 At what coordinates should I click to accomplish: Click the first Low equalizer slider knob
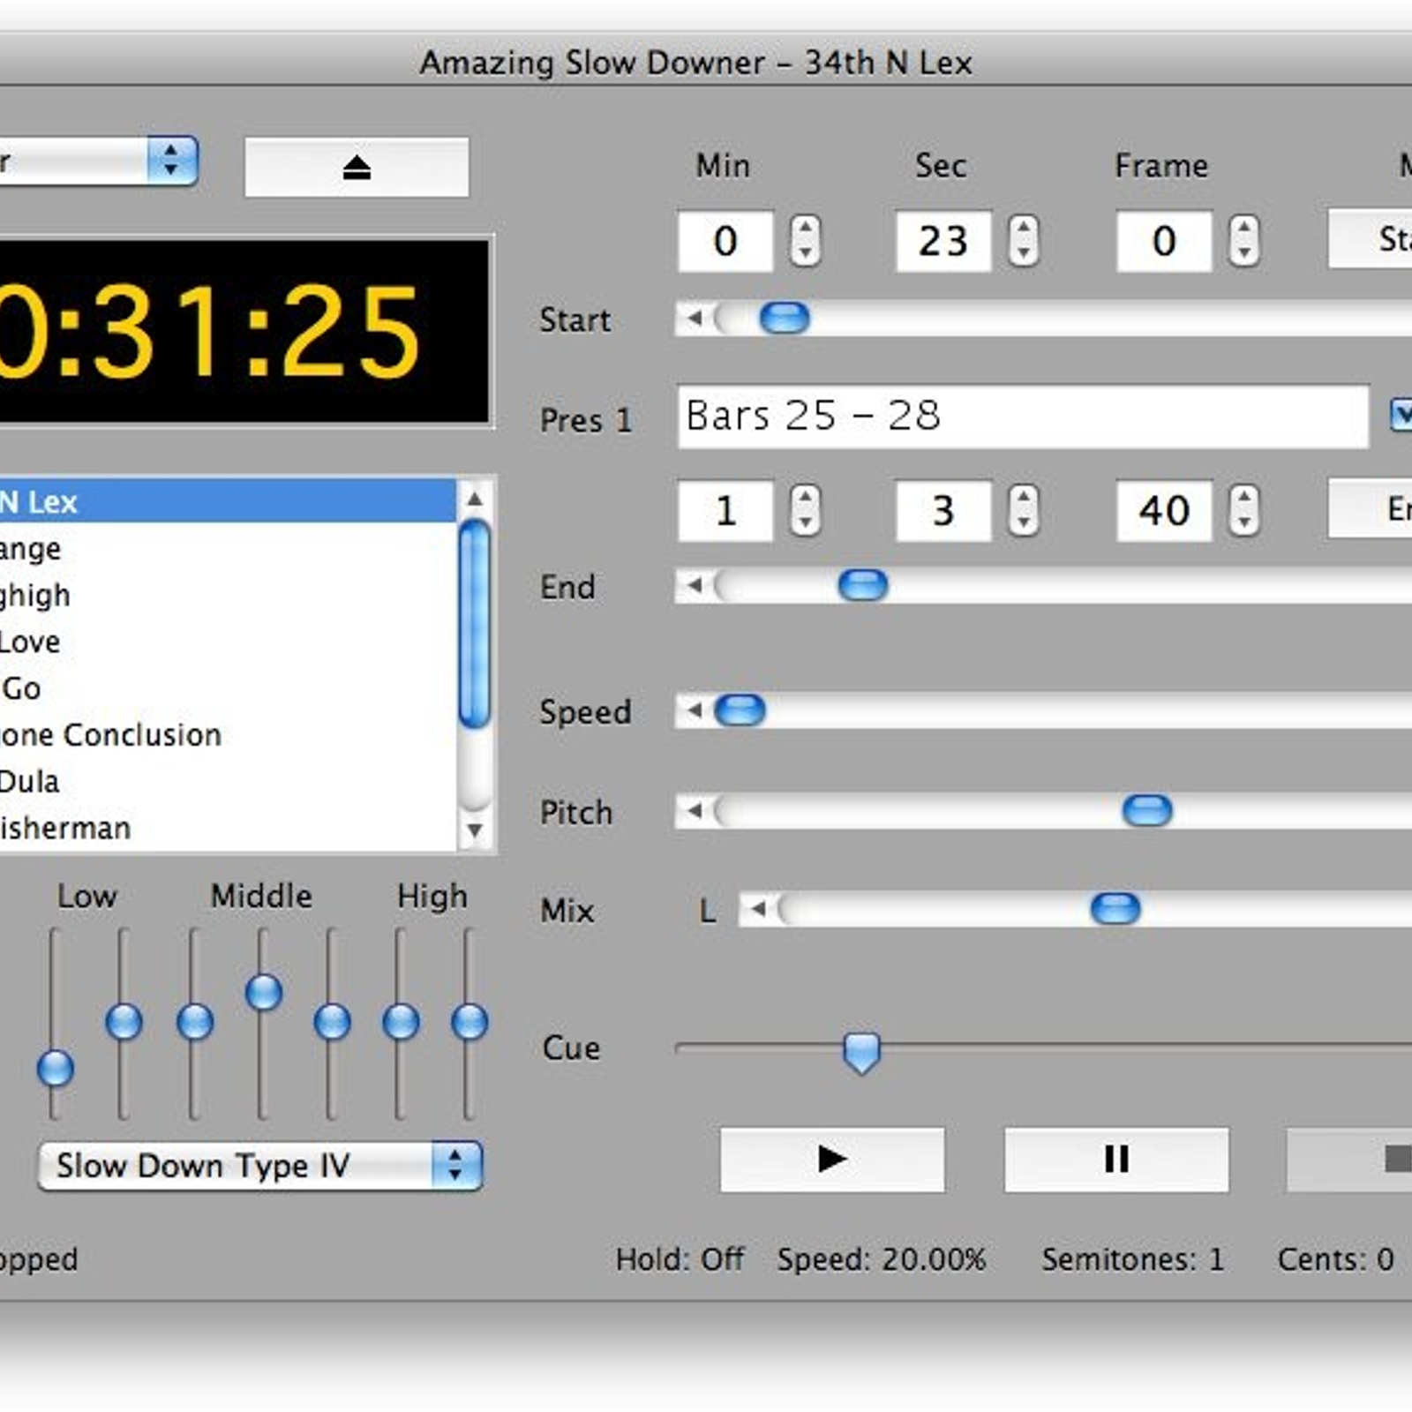(55, 1068)
